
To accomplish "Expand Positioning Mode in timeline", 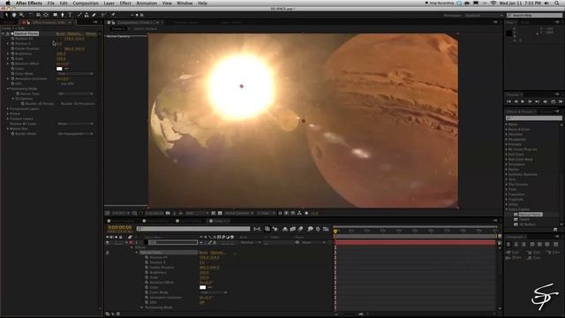I will pyautogui.click(x=141, y=307).
